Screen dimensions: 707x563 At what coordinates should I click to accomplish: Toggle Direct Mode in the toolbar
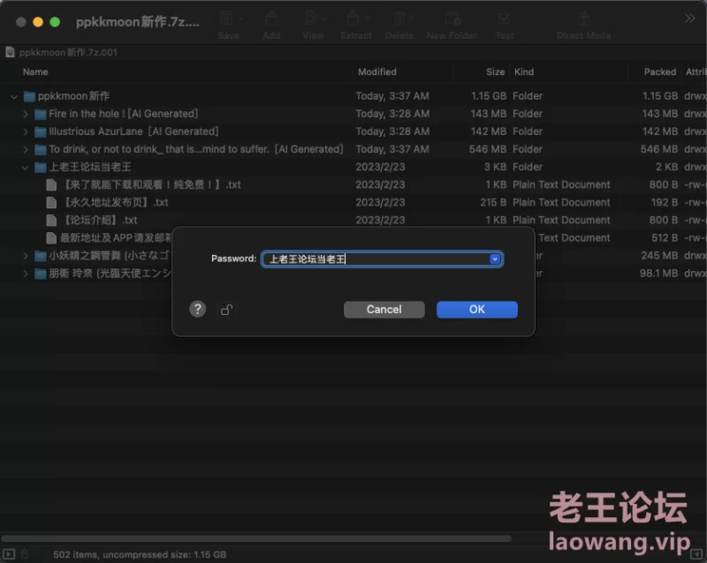click(x=583, y=25)
